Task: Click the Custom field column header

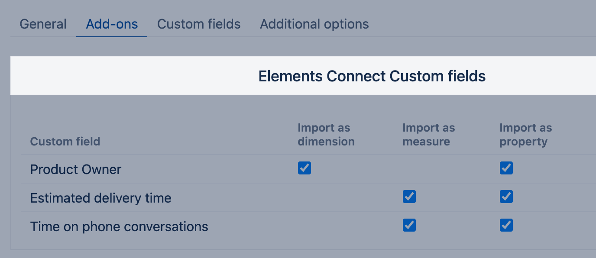Action: tap(65, 142)
